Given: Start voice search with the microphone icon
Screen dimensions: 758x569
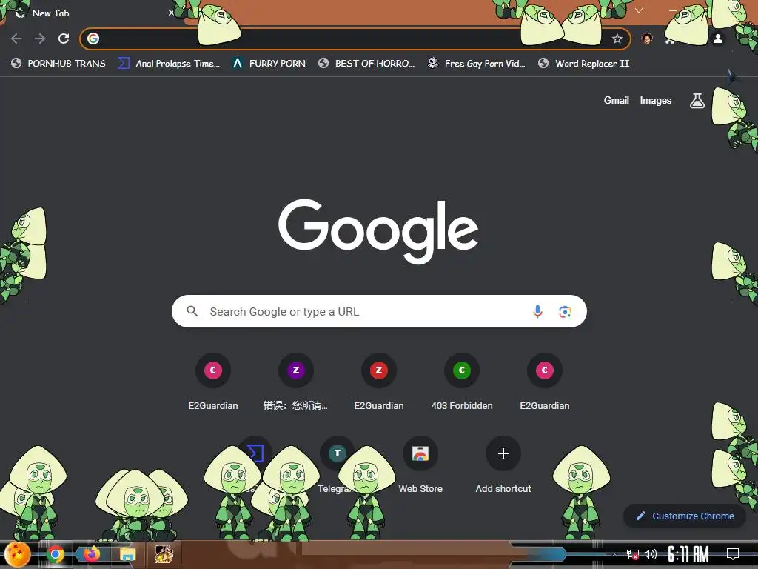Looking at the screenshot, I should [537, 311].
